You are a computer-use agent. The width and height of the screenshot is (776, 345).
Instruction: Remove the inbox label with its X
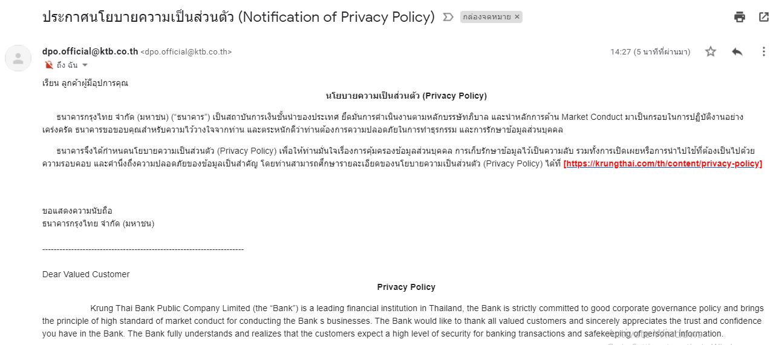(517, 17)
